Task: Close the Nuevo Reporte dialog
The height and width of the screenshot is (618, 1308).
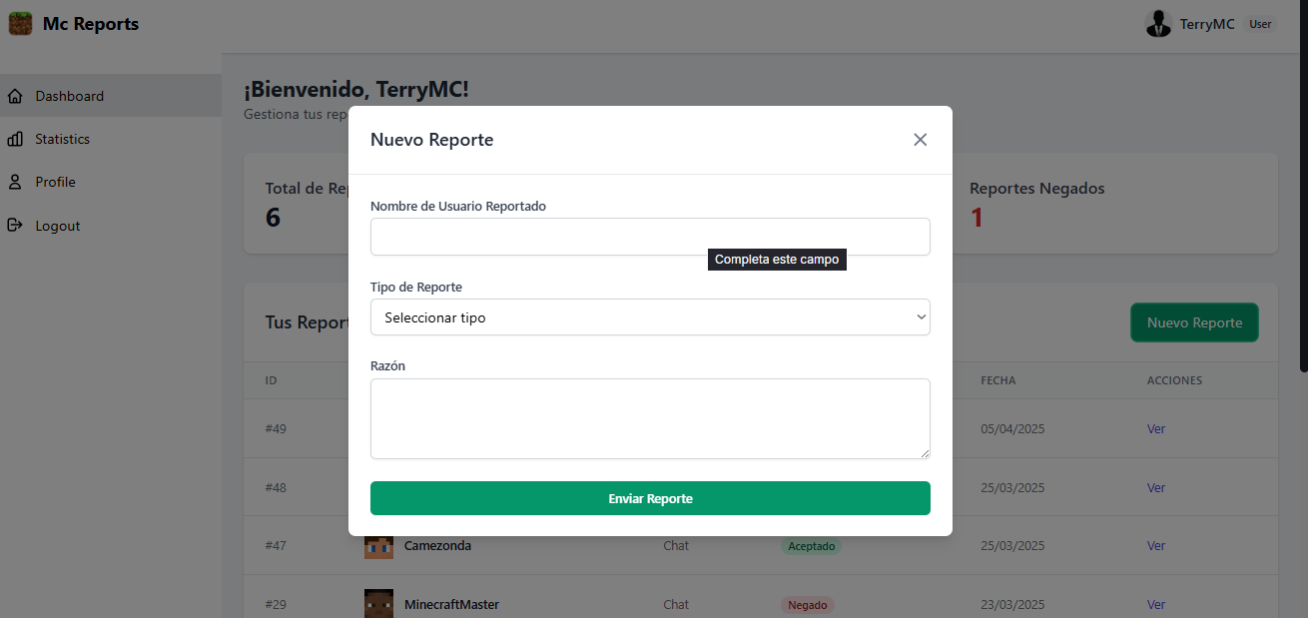Action: [921, 140]
